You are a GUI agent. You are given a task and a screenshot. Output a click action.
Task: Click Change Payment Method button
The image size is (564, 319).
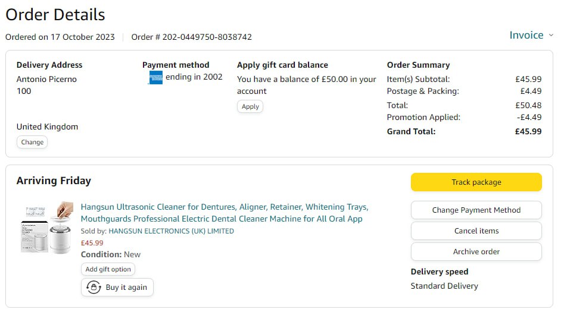click(476, 210)
